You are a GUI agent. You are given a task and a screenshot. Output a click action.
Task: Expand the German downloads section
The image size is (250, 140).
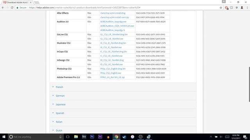pyautogui.click(x=60, y=96)
